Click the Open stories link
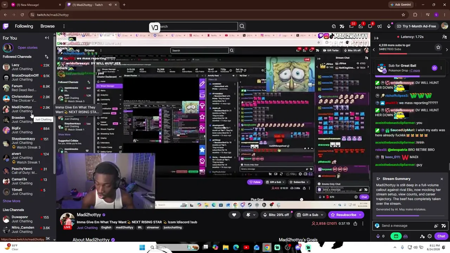450x253 pixels. 27,47
